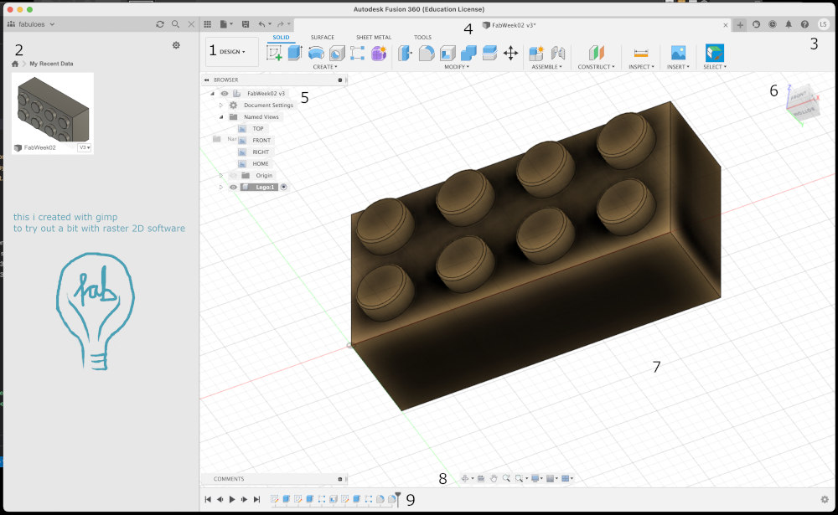Expand the Create menu dropdown
Image resolution: width=838 pixels, height=515 pixels.
click(x=325, y=67)
